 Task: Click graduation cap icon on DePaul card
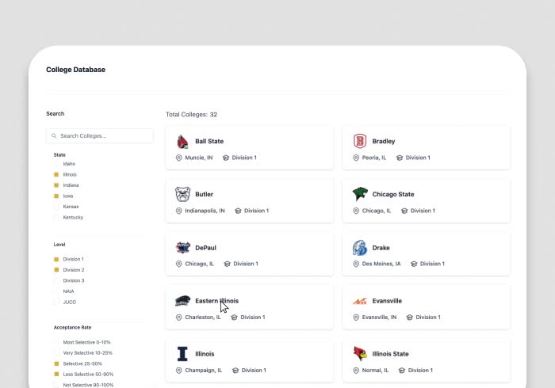coord(228,264)
